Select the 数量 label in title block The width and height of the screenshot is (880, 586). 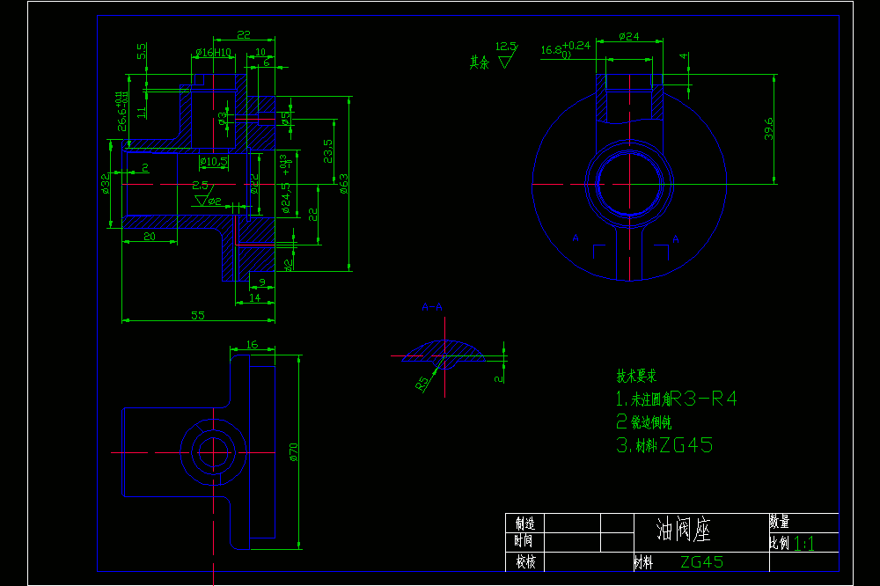click(780, 522)
